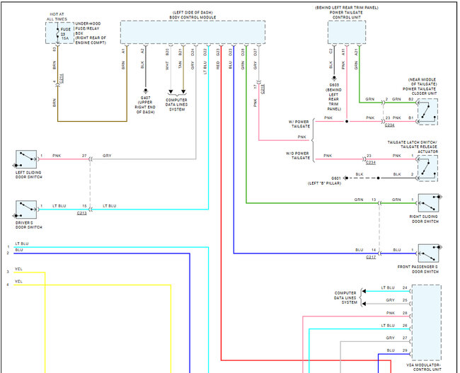Screen dimensions: 460x373
Task: Select the Power Tailgate Control Unit box
Action: [x=347, y=33]
